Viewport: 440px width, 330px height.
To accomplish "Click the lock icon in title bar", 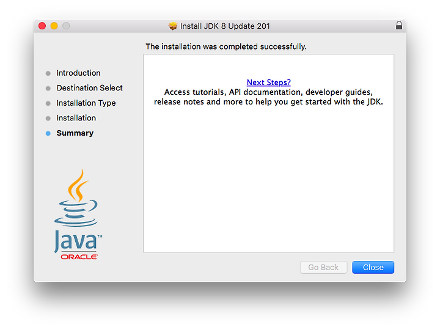I will tap(398, 26).
